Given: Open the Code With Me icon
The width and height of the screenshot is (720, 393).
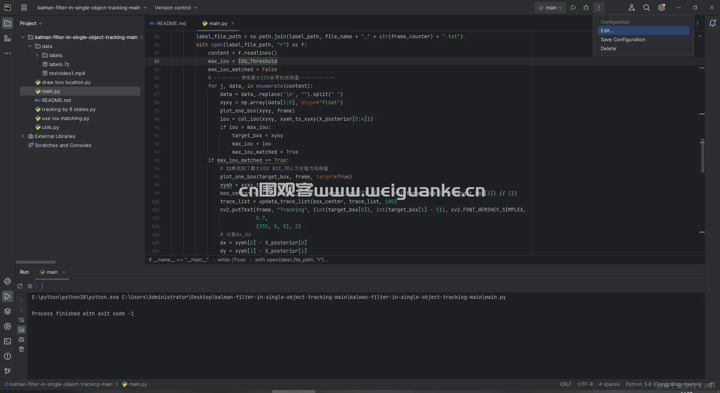Looking at the screenshot, I should click(x=631, y=7).
